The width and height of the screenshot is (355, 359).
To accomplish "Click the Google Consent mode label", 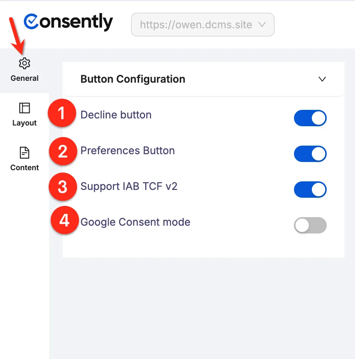I will (135, 222).
